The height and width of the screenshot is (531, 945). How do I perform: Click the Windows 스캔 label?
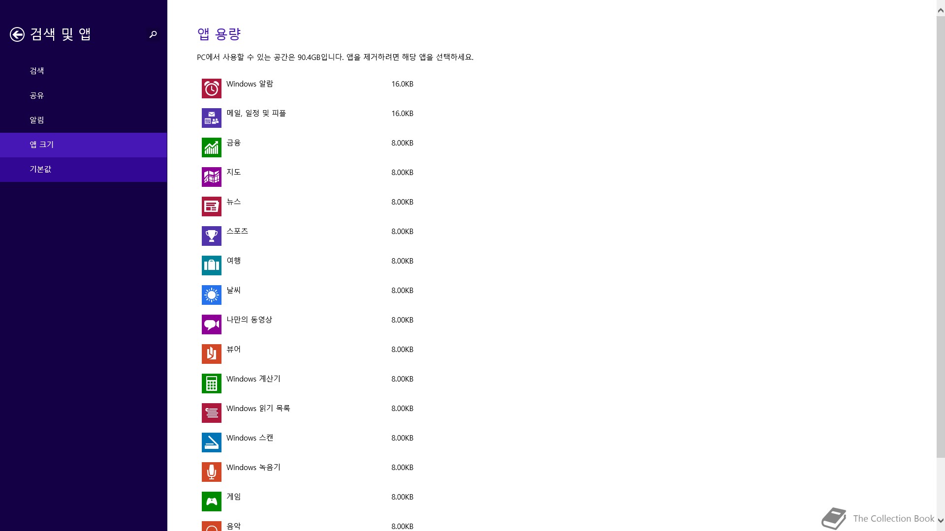250,438
